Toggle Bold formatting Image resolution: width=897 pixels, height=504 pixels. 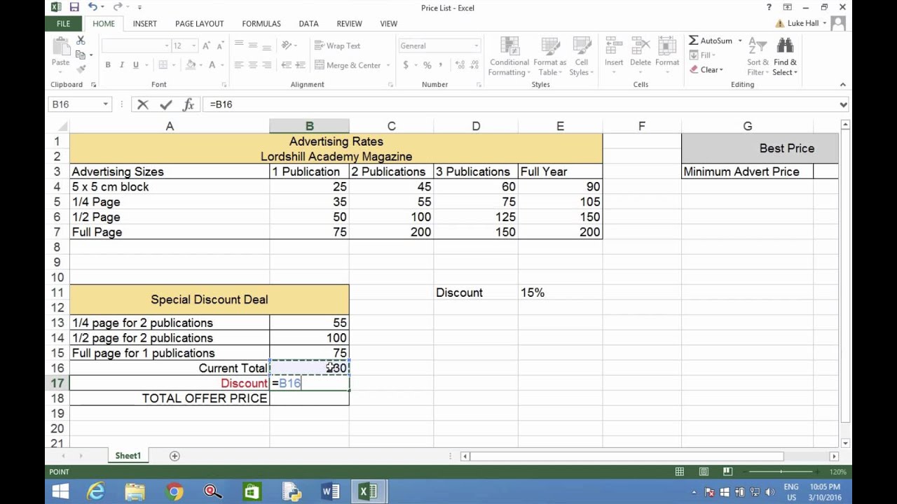click(108, 65)
